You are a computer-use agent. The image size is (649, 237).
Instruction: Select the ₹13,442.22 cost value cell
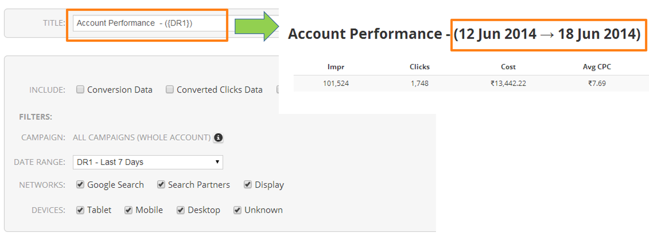pos(508,84)
